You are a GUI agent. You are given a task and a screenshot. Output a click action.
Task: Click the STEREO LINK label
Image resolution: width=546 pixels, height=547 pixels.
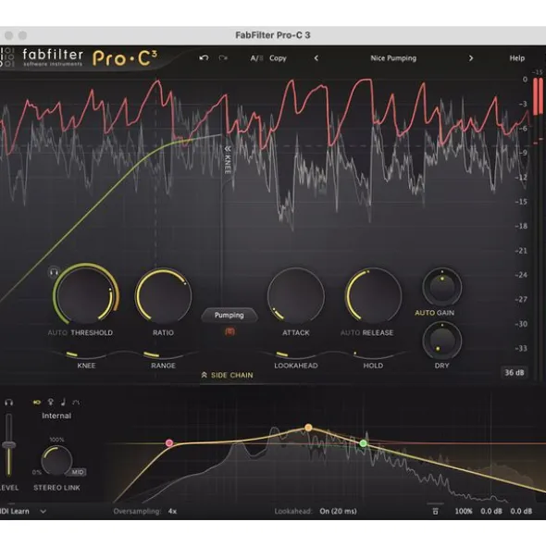coord(56,488)
